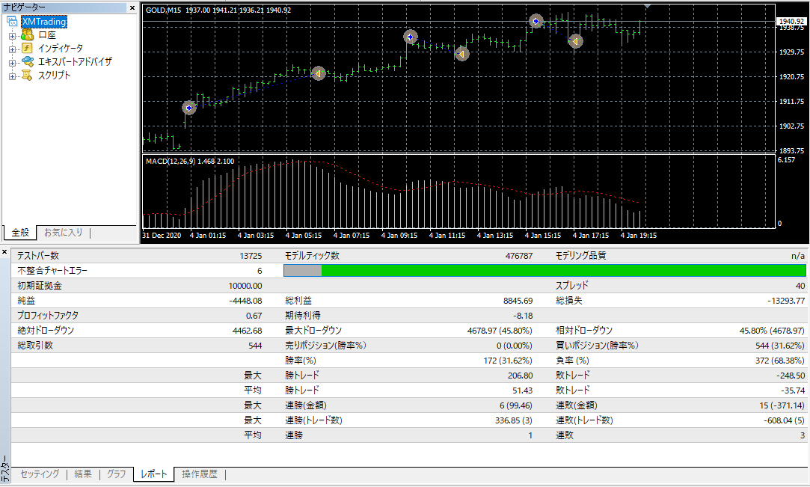Click the 負率 (%) value 372 (68.38%)
Screen dimensions: 810x487
[780, 361]
